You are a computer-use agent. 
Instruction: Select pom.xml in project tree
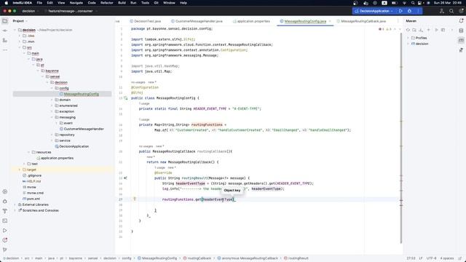pos(33,199)
